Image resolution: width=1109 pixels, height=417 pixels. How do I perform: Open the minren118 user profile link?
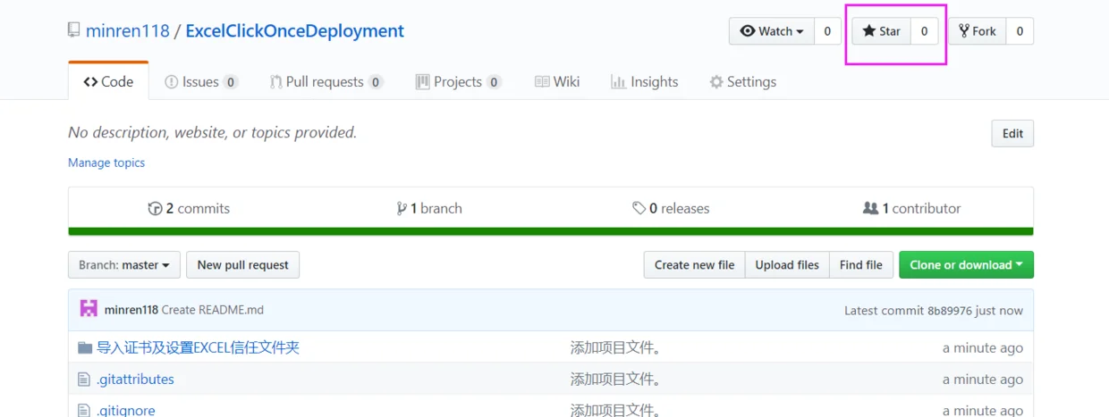coord(128,31)
